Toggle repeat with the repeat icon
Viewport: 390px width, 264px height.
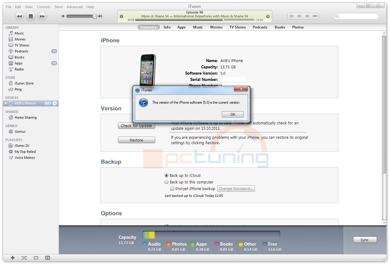click(36, 258)
